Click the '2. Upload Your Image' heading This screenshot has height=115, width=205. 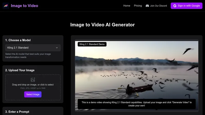[x=20, y=70]
